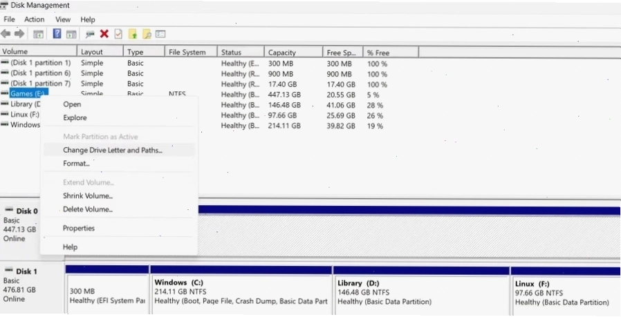621x317 pixels.
Task: Open the File menu
Action: (9, 19)
